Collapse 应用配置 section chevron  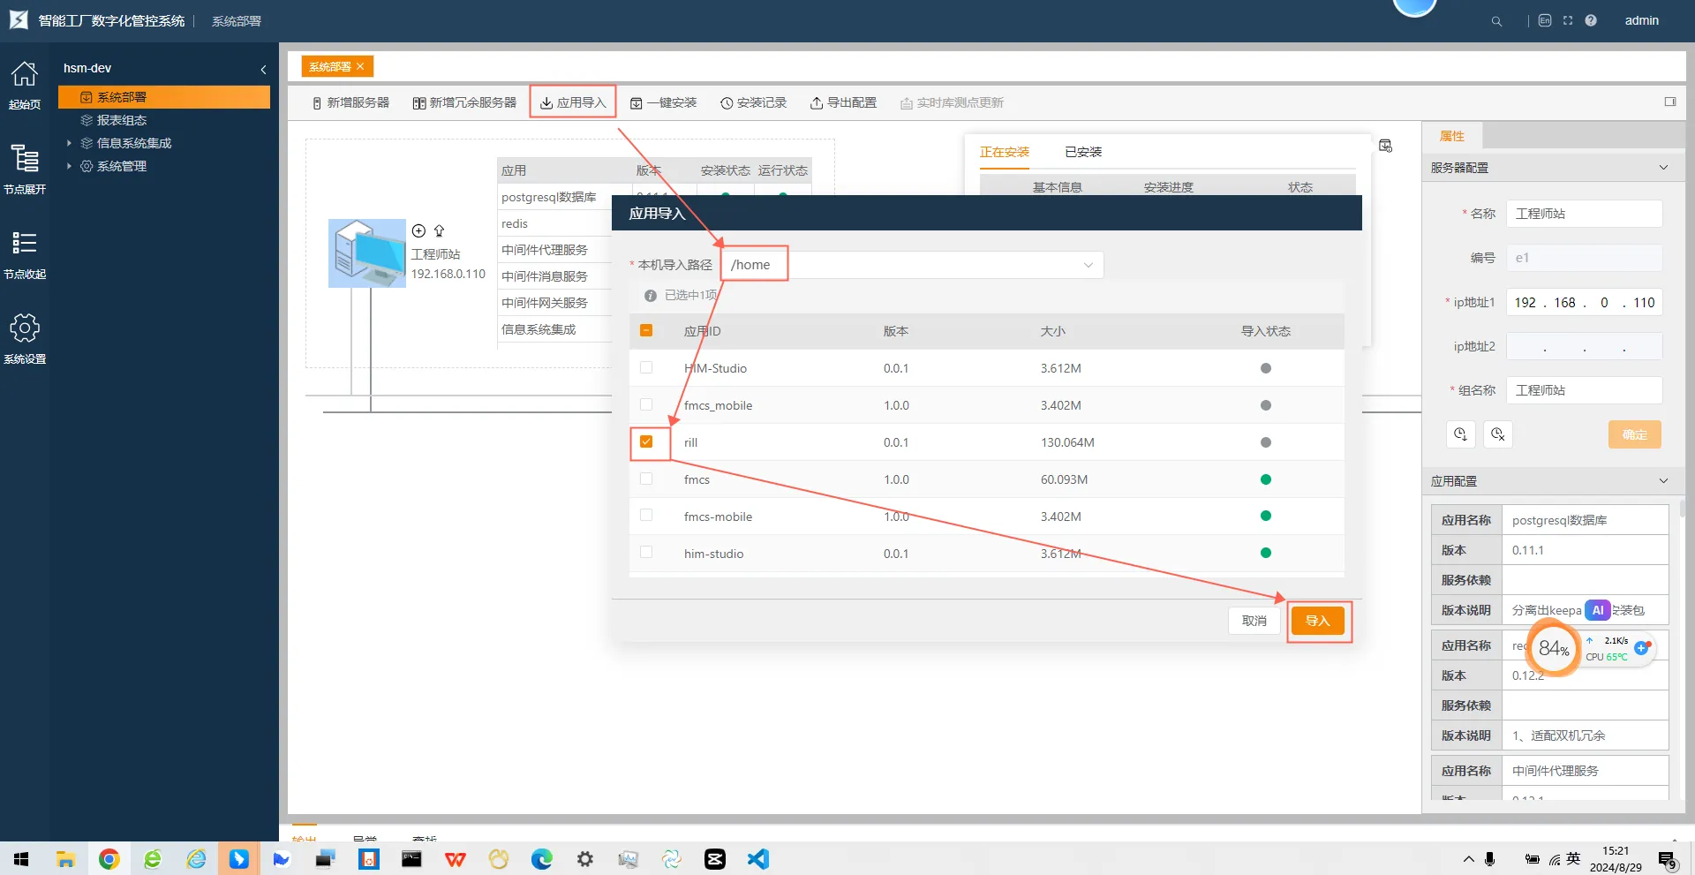click(1663, 481)
